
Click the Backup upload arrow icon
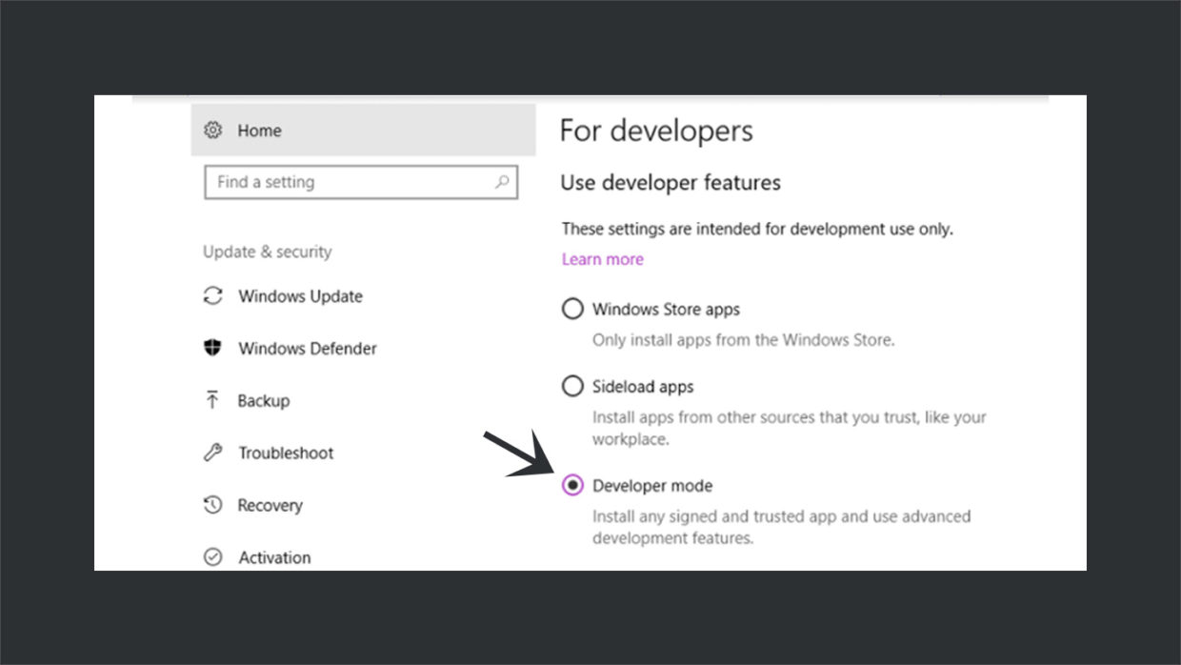click(213, 401)
